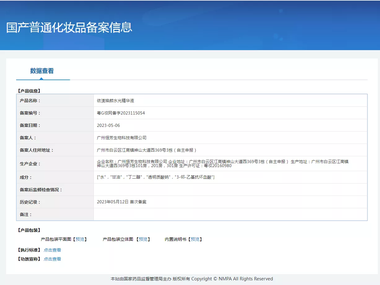The height and width of the screenshot is (285, 380).
Task: Click product name value 依渼焕颜水光精华液
Action: (116, 101)
